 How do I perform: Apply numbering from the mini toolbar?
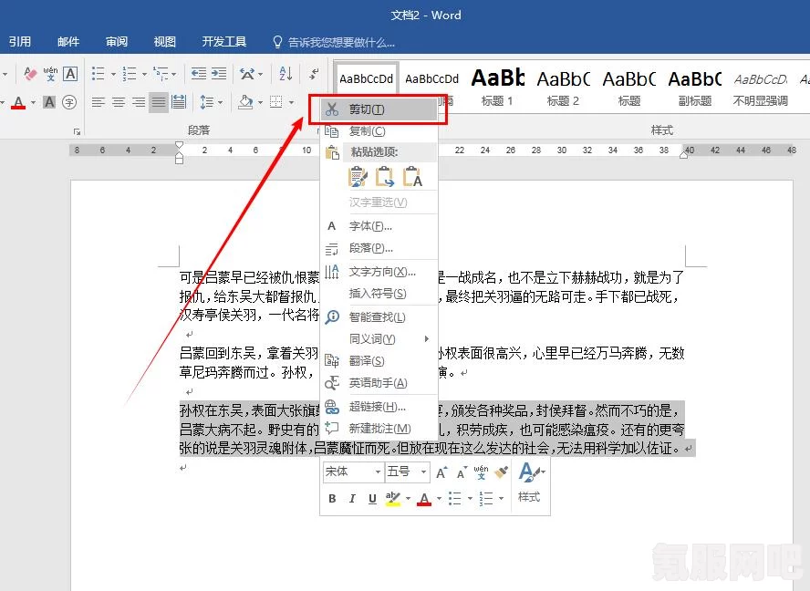point(486,499)
